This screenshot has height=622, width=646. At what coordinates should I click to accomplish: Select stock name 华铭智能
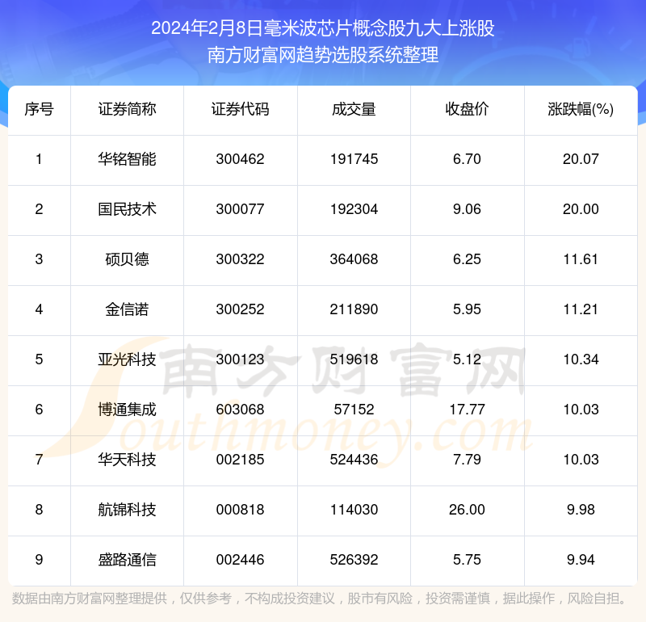pos(127,159)
